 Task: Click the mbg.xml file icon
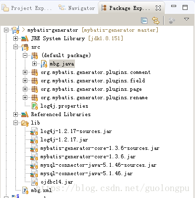click(x=25, y=191)
